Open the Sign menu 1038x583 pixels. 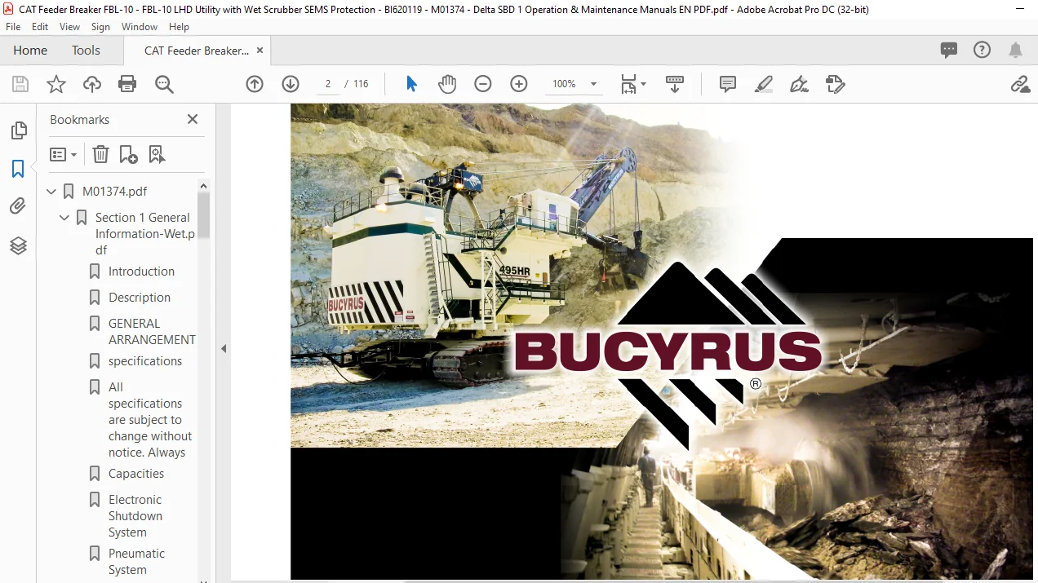tap(100, 27)
